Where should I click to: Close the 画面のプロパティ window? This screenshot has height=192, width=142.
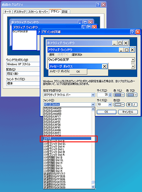[x=104, y=5]
